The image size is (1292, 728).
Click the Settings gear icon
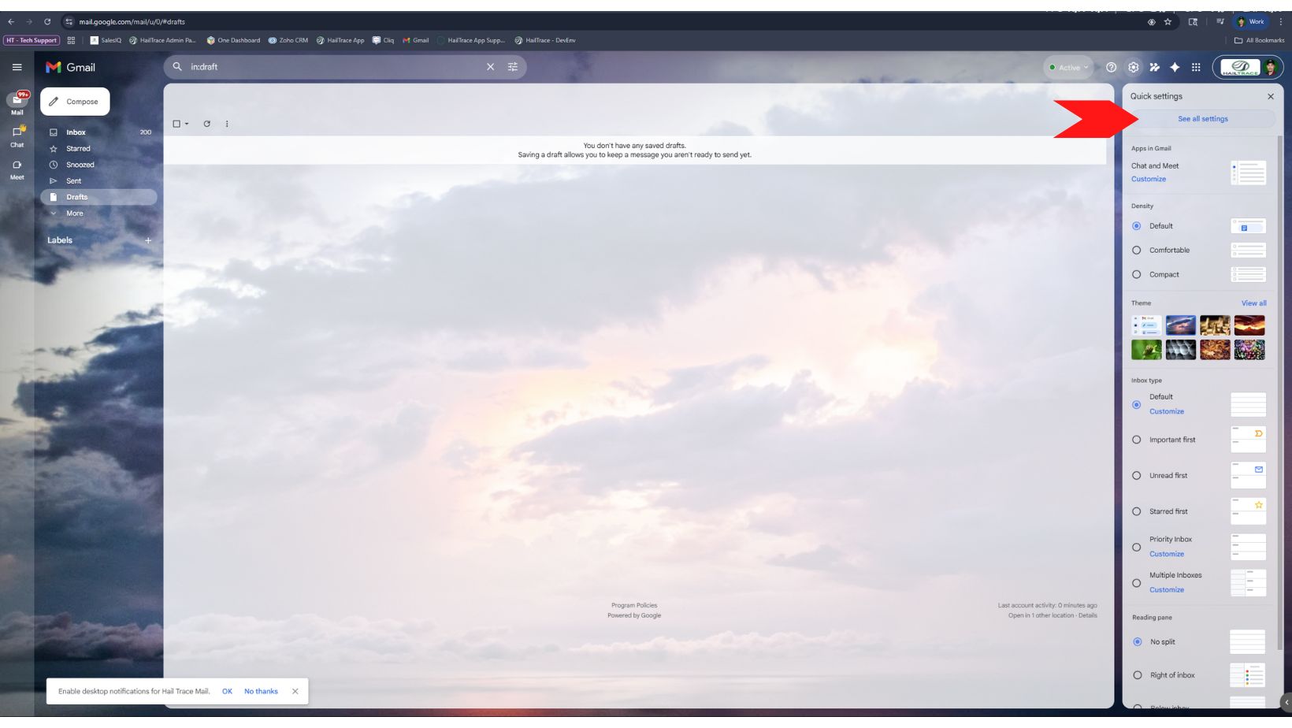click(x=1134, y=67)
